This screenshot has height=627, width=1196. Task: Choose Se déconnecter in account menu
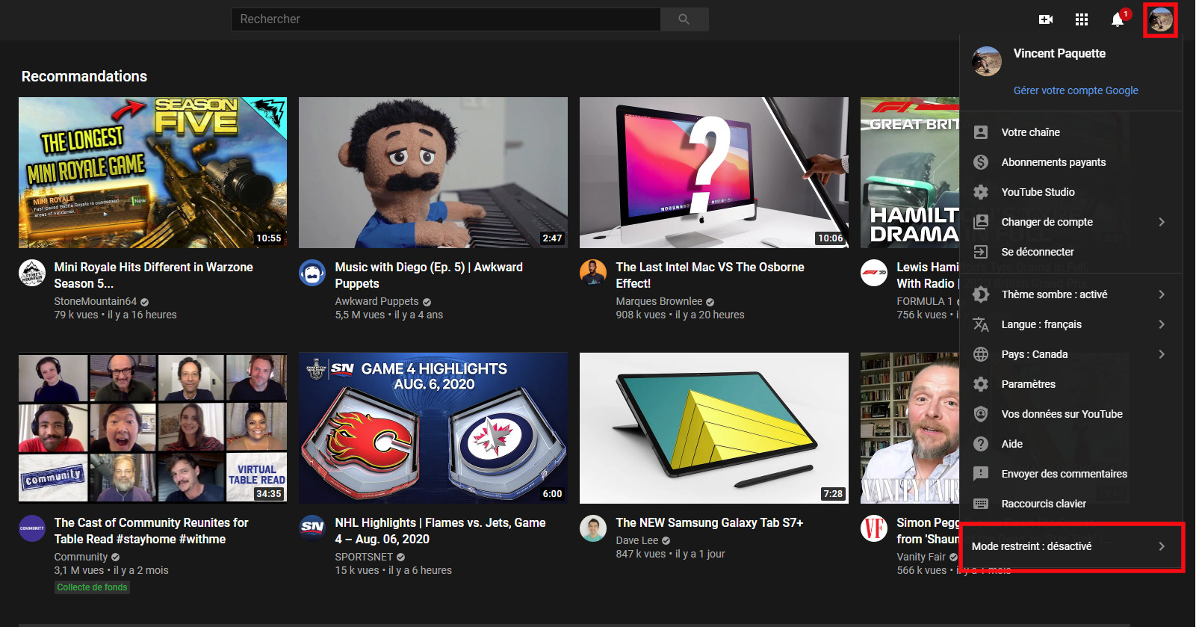pyautogui.click(x=1071, y=252)
